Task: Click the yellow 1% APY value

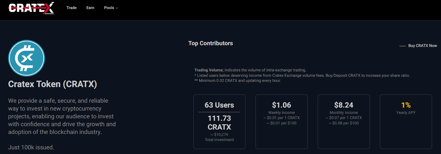Action: click(x=406, y=105)
